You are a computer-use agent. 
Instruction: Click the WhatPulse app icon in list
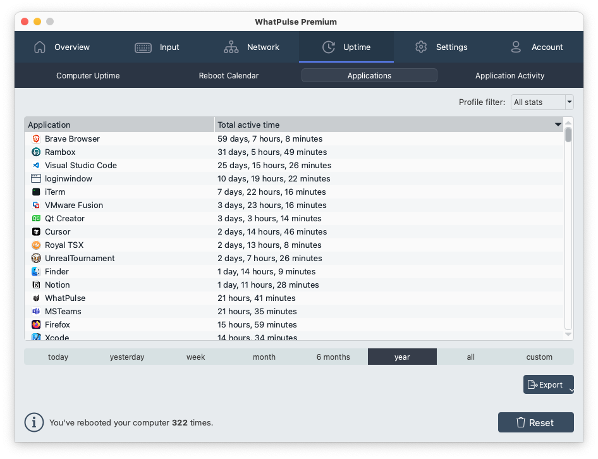36,298
